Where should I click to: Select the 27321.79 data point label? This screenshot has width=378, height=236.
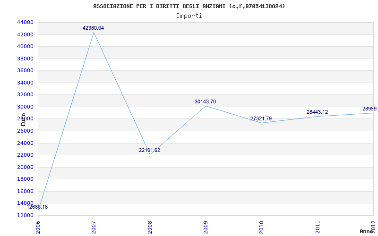coord(261,118)
